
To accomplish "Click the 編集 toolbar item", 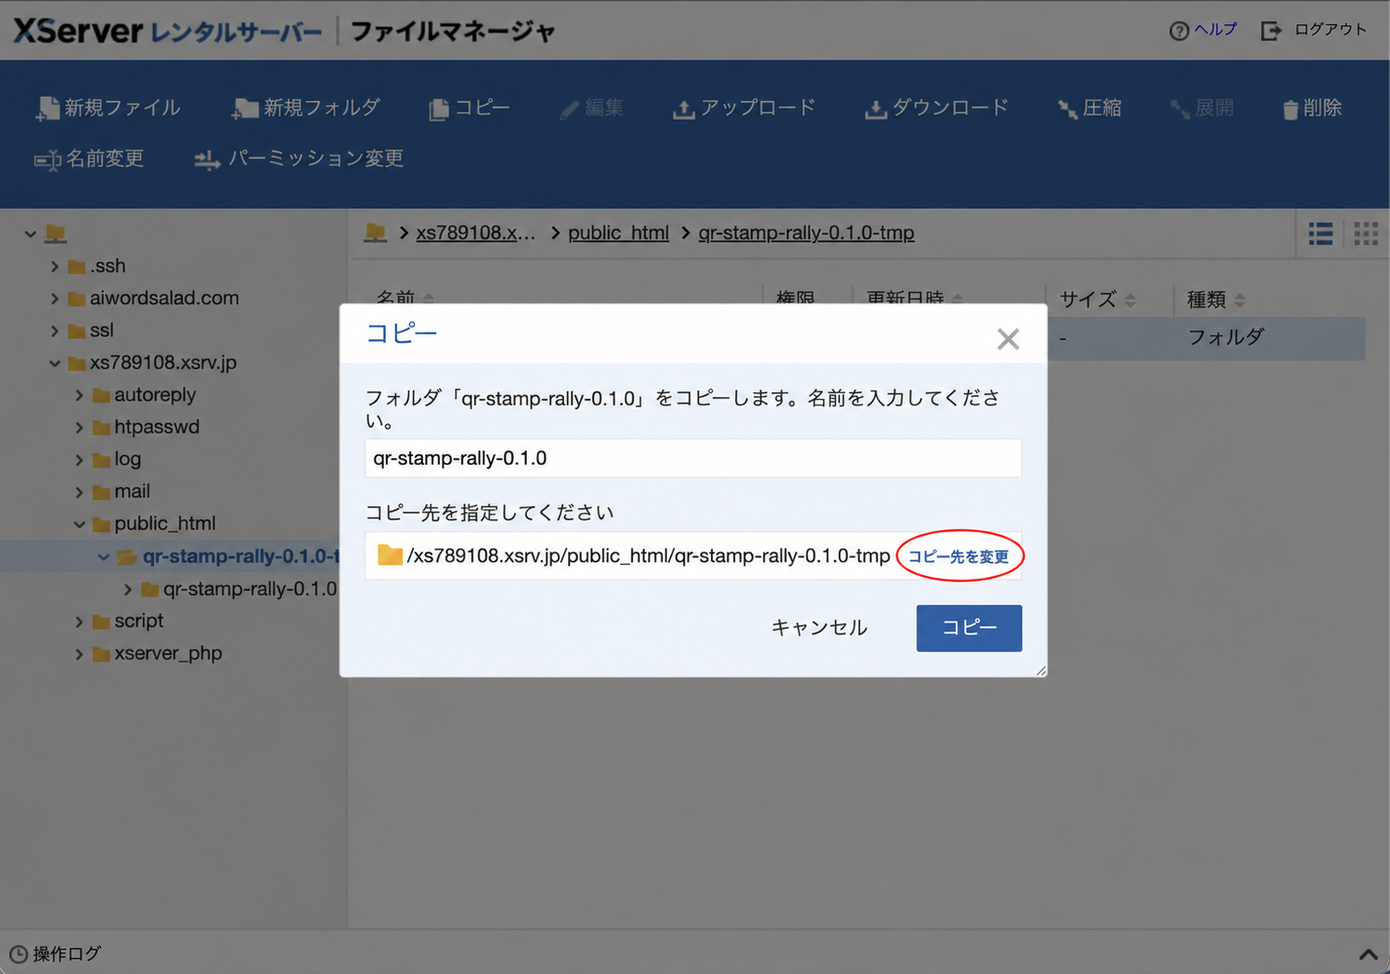I will coord(592,109).
